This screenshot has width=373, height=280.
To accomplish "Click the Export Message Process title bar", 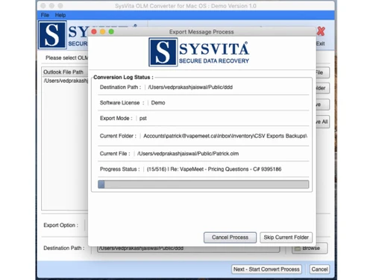I will pos(201,32).
